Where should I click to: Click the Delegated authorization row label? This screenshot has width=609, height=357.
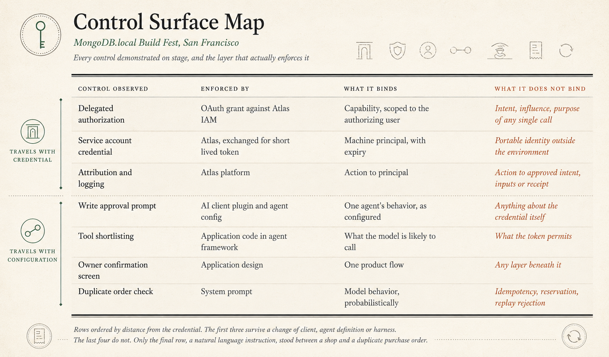101,114
